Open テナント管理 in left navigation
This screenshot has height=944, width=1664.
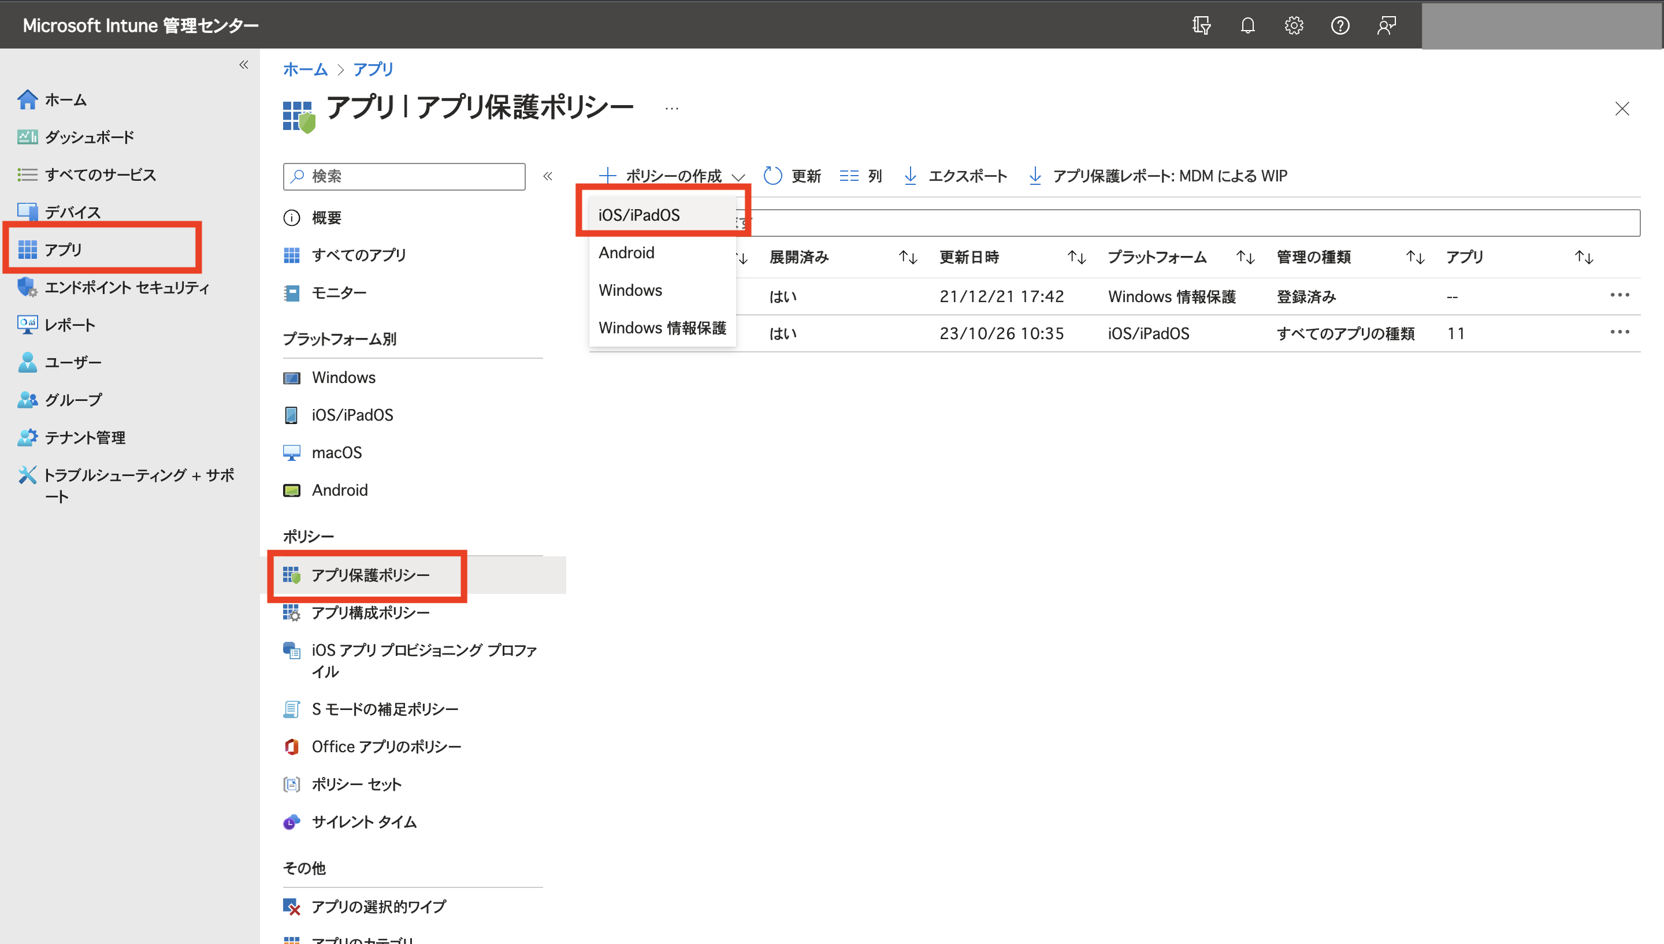coord(71,438)
